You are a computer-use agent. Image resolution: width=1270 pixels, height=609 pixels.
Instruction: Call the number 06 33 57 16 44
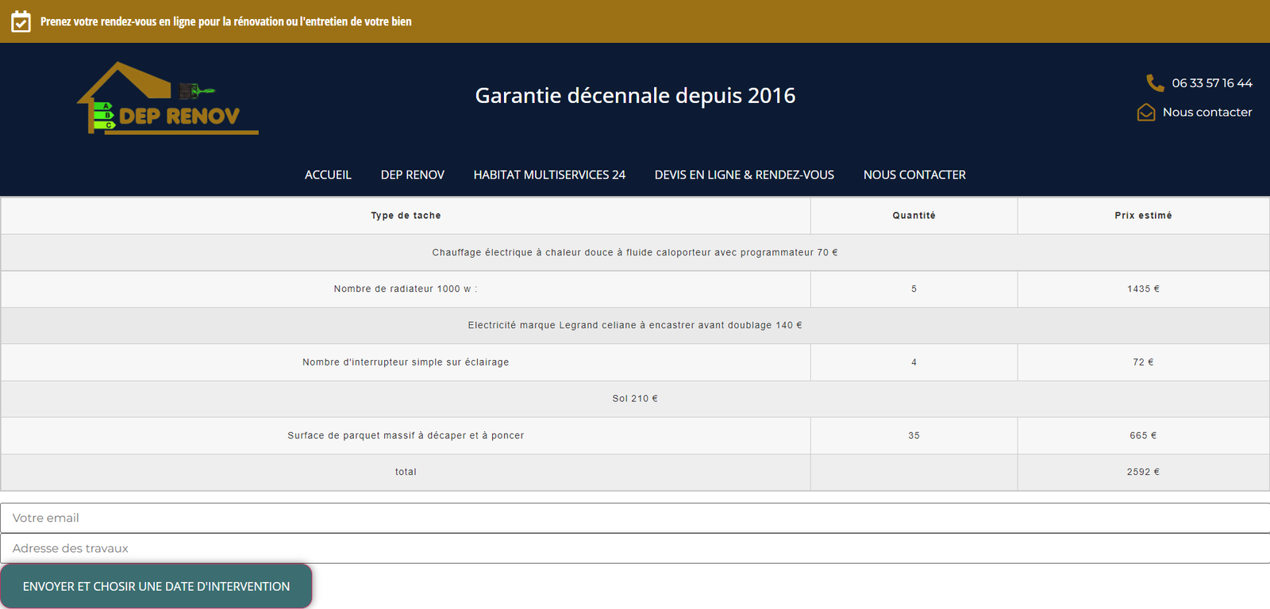[1211, 82]
